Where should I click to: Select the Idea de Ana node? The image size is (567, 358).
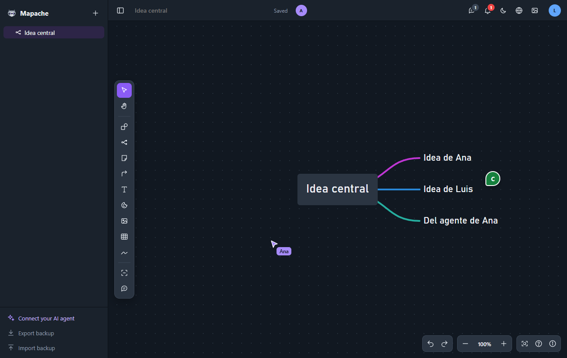(x=447, y=158)
